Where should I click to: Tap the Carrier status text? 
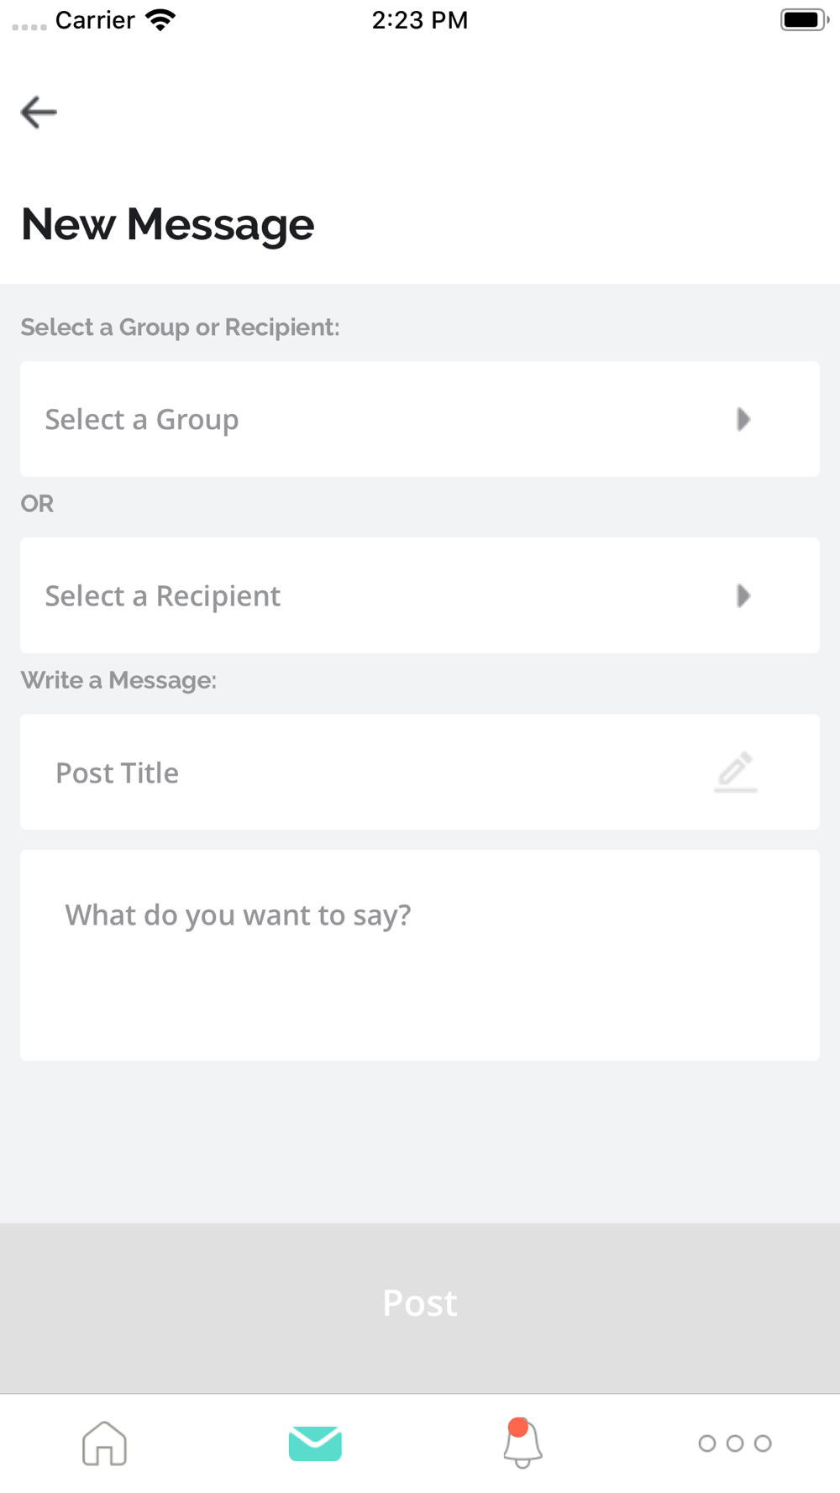(95, 20)
